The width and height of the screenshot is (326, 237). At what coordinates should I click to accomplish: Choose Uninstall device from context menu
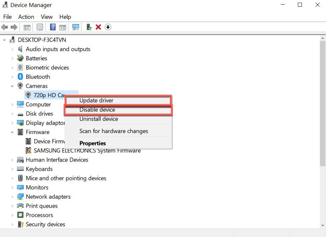(x=98, y=119)
